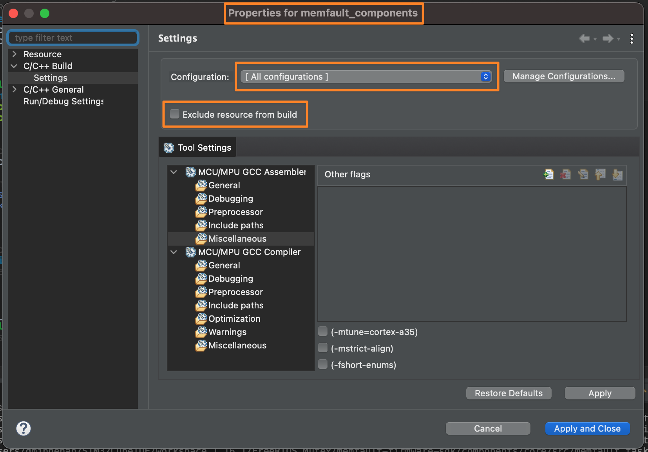Click the Move Up icon in Other flags
648x452 pixels.
600,174
